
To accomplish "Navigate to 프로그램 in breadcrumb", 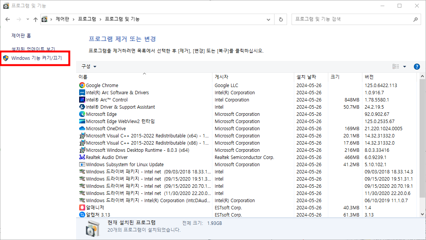I will coord(87,19).
